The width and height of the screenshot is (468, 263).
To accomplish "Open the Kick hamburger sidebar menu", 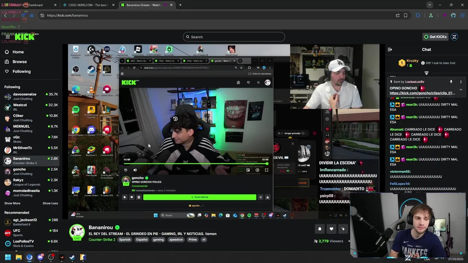I will 8,37.
